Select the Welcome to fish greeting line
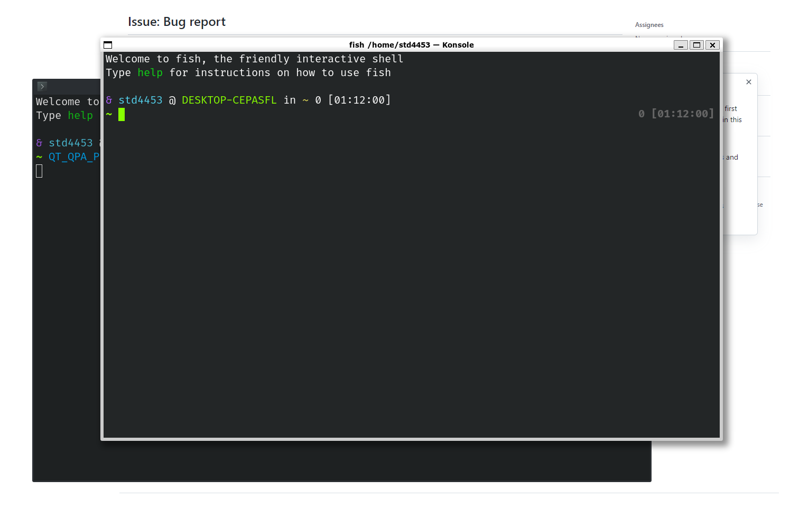The image size is (790, 508). click(254, 59)
